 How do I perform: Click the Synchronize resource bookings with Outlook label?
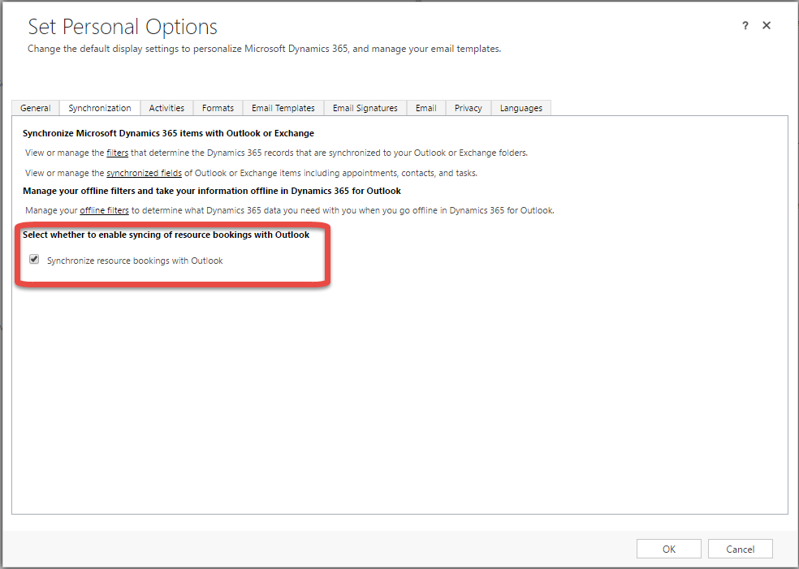135,261
